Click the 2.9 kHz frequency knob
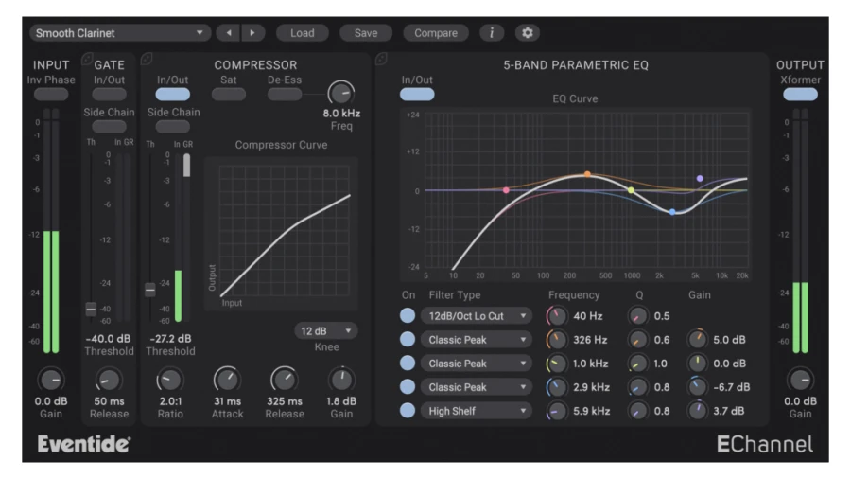 coord(556,387)
